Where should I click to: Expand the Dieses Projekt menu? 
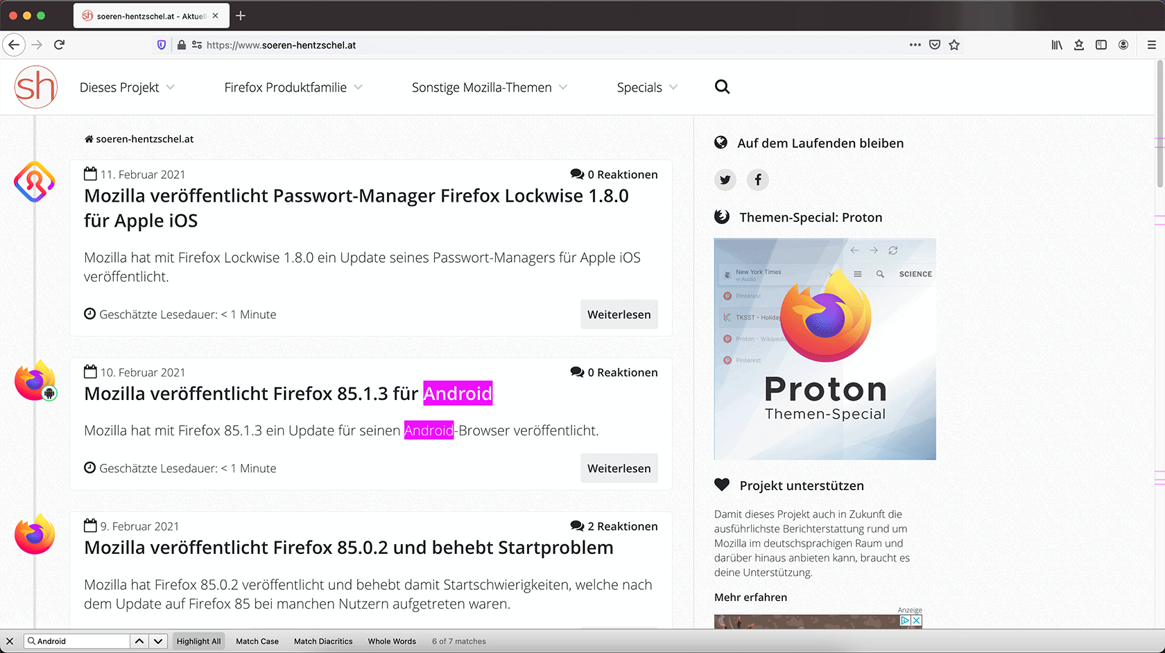click(x=127, y=87)
